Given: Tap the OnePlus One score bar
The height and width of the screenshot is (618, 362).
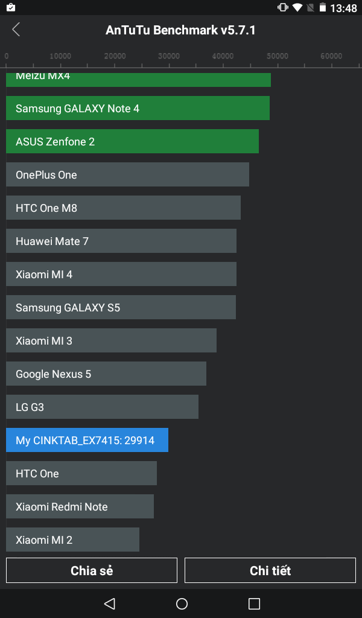Looking at the screenshot, I should pos(127,175).
